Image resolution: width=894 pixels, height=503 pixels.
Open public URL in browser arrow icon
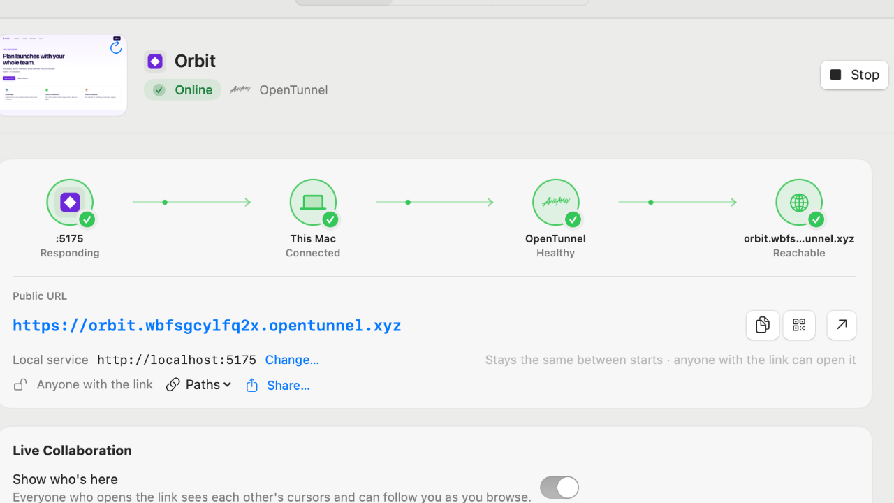coord(842,325)
